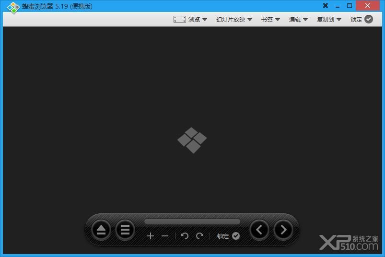The image size is (385, 257).
Task: Rotate image counterclockwise
Action: [185, 236]
